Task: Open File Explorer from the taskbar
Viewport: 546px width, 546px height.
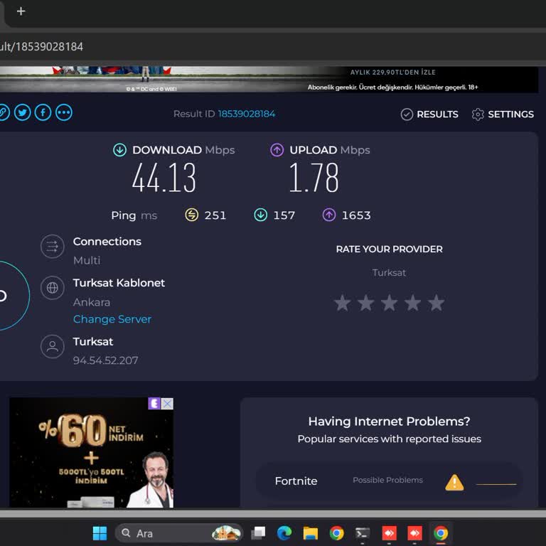Action: (x=310, y=533)
